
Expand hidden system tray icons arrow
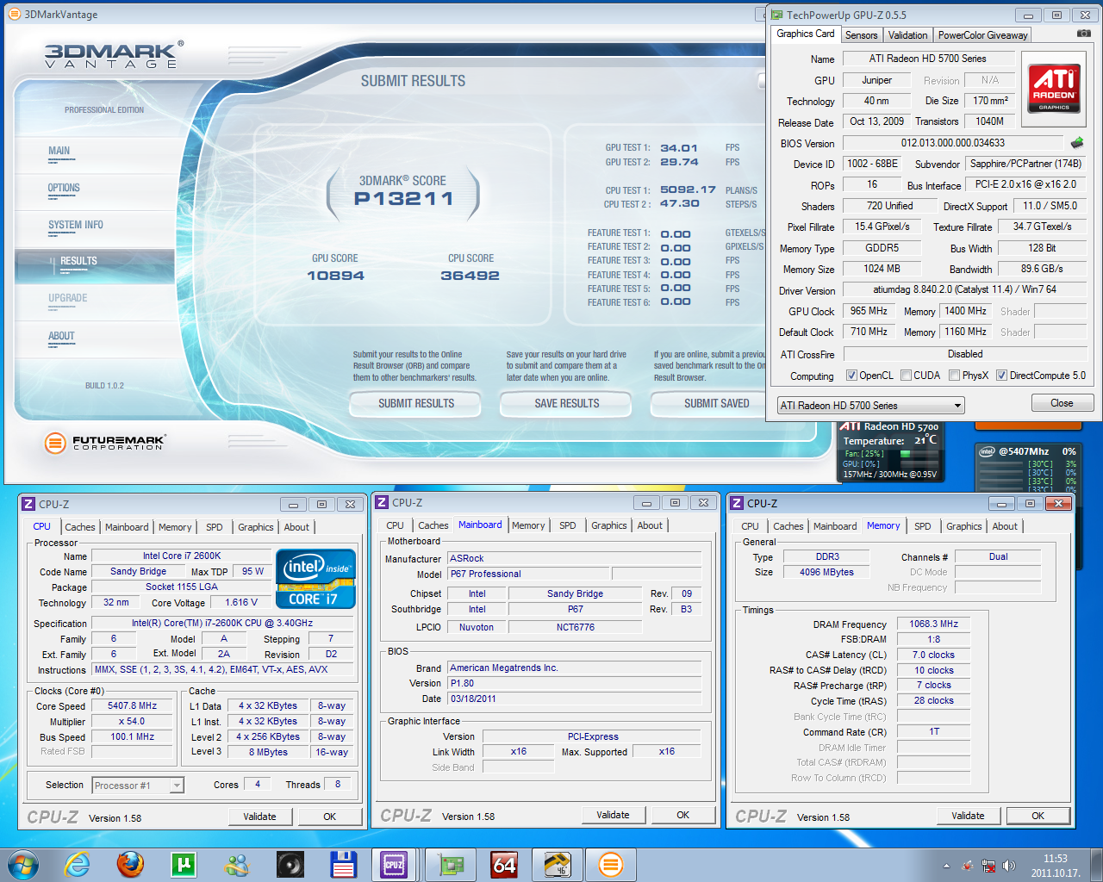(x=946, y=866)
